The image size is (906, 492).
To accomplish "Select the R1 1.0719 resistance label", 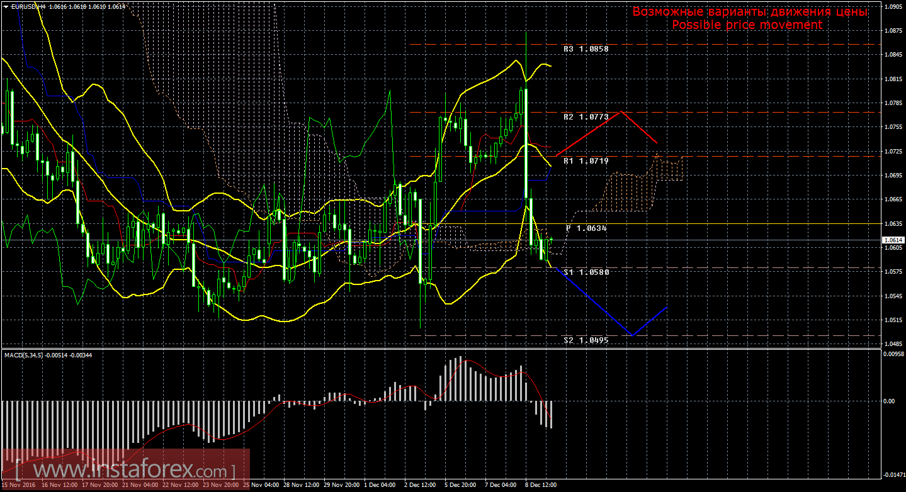I will [586, 161].
